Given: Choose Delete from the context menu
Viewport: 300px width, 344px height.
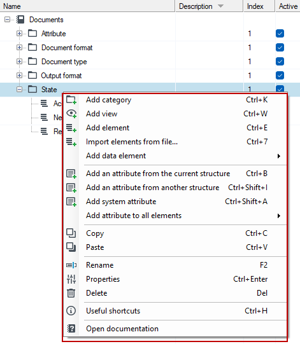Looking at the screenshot, I should (x=175, y=293).
